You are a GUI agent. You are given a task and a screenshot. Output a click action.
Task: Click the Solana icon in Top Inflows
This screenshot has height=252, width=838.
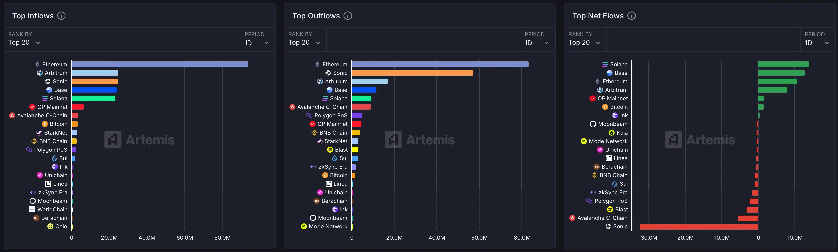pos(45,99)
